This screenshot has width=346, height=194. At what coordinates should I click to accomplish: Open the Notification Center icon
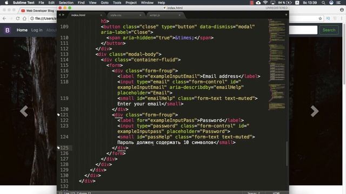pos(338,3)
